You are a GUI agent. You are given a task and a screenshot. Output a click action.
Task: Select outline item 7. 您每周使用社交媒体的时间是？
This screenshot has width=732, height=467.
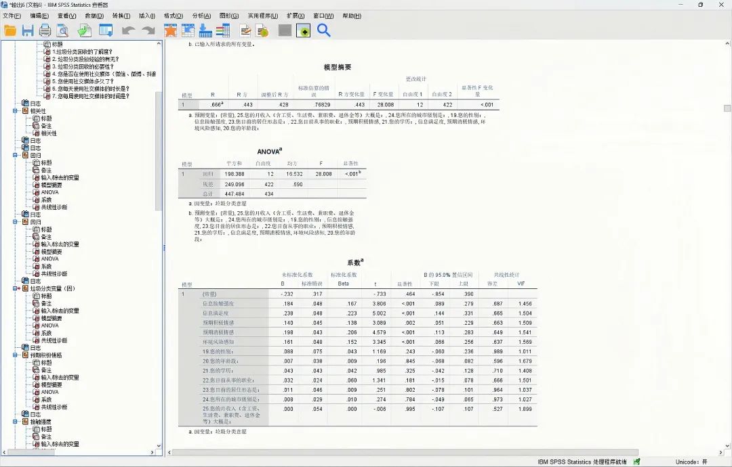coord(90,96)
